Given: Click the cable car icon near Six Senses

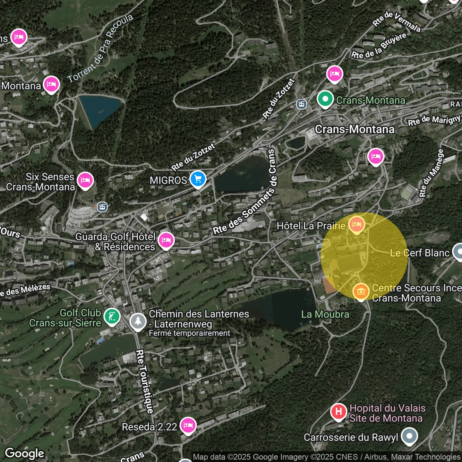Looking at the screenshot, I should 102,207.
